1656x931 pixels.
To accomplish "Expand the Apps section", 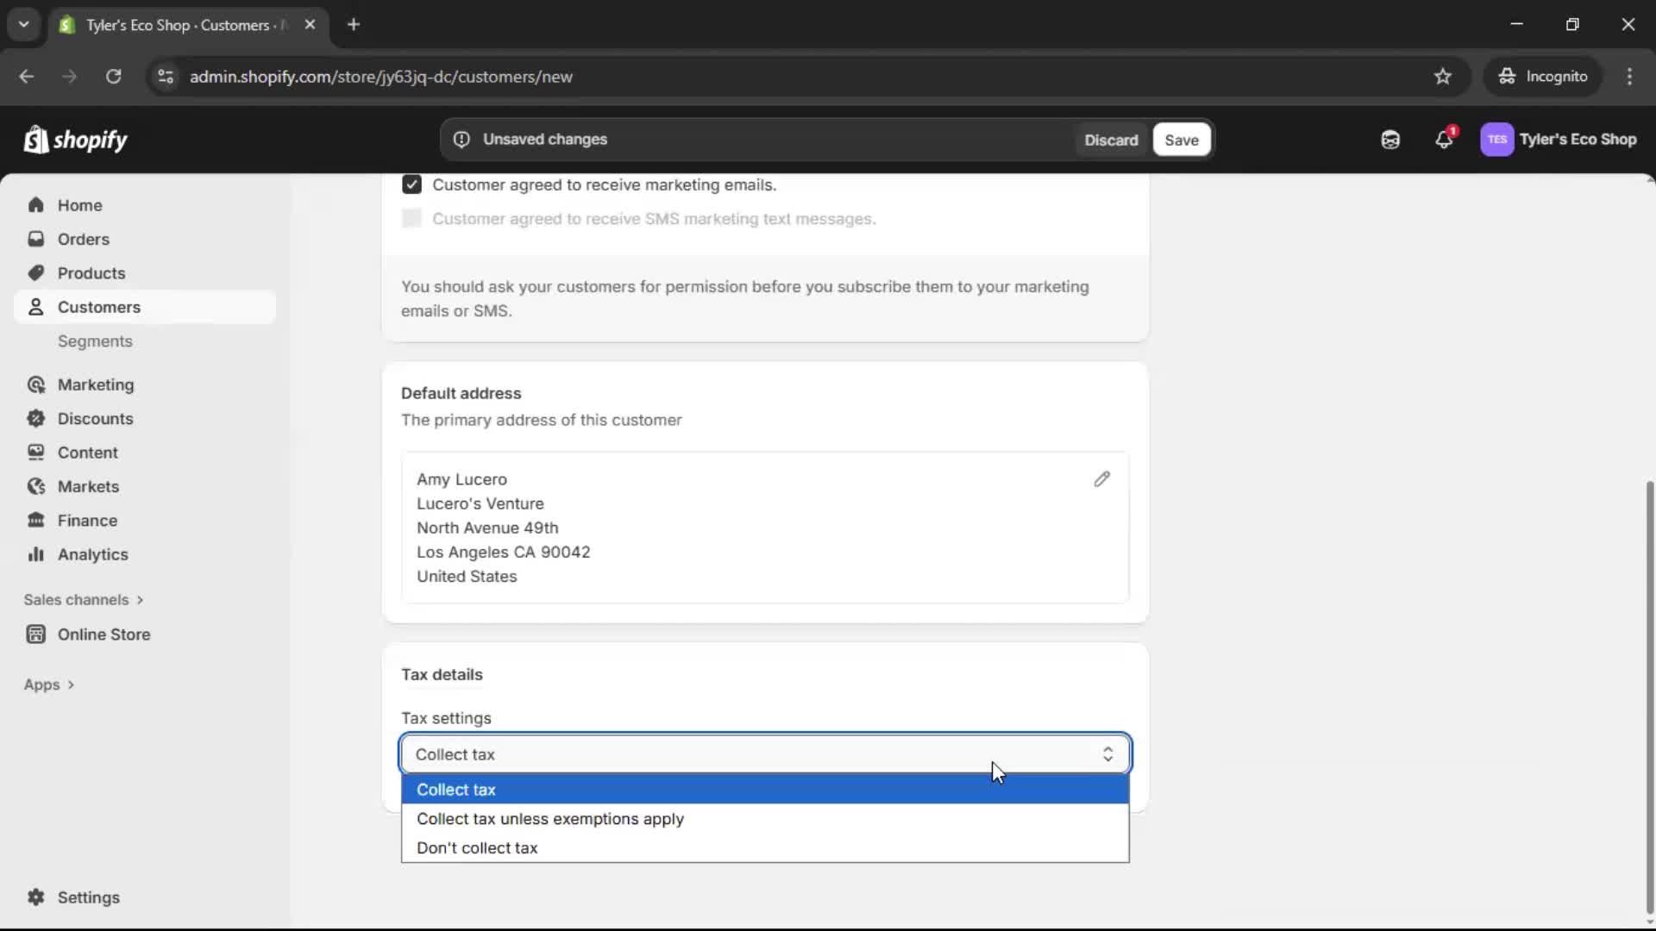I will [x=49, y=684].
